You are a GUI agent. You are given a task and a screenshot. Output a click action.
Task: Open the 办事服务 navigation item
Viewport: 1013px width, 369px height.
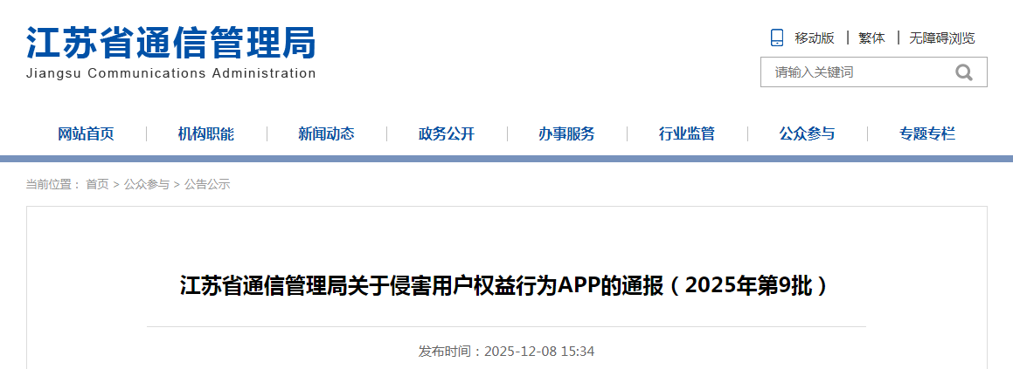566,133
